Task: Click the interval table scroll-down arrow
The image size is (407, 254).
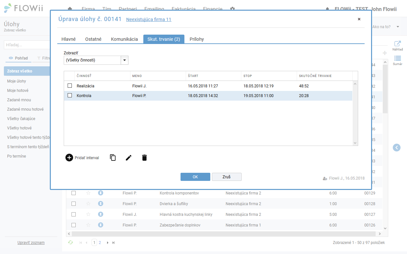Action: coord(355,143)
